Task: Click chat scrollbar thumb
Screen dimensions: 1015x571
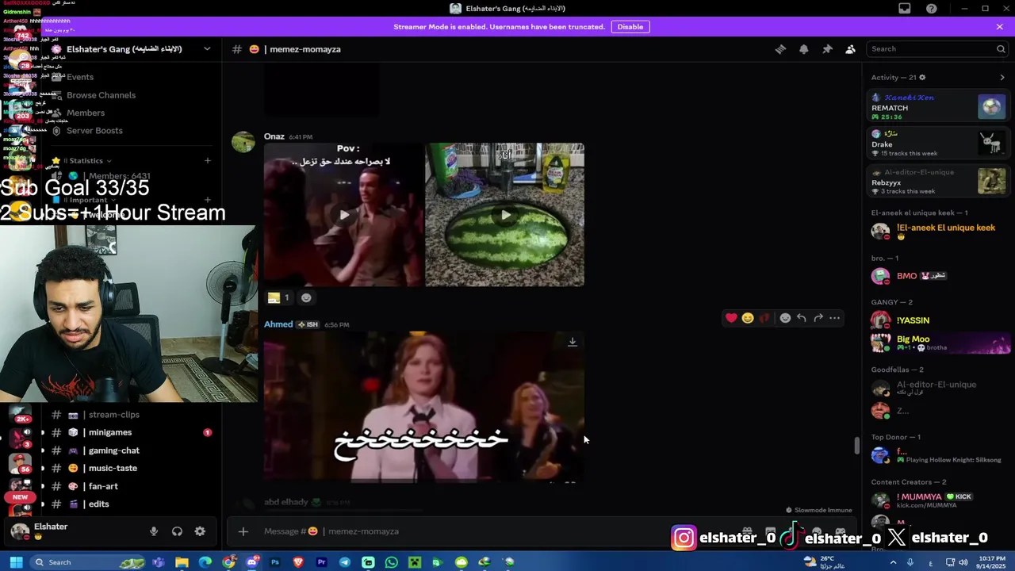Action: pos(857,445)
